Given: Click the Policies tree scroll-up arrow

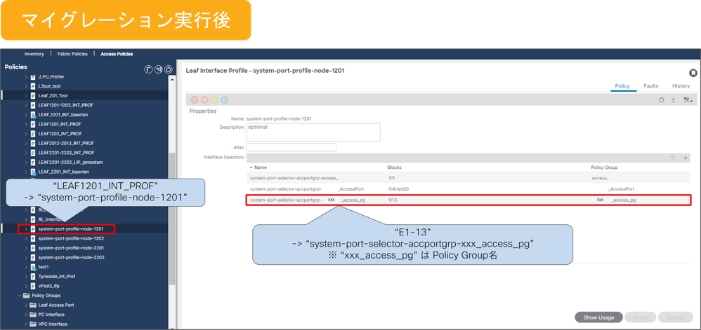Looking at the screenshot, I should (172, 79).
